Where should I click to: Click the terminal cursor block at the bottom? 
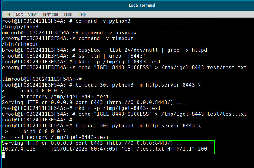[3, 155]
